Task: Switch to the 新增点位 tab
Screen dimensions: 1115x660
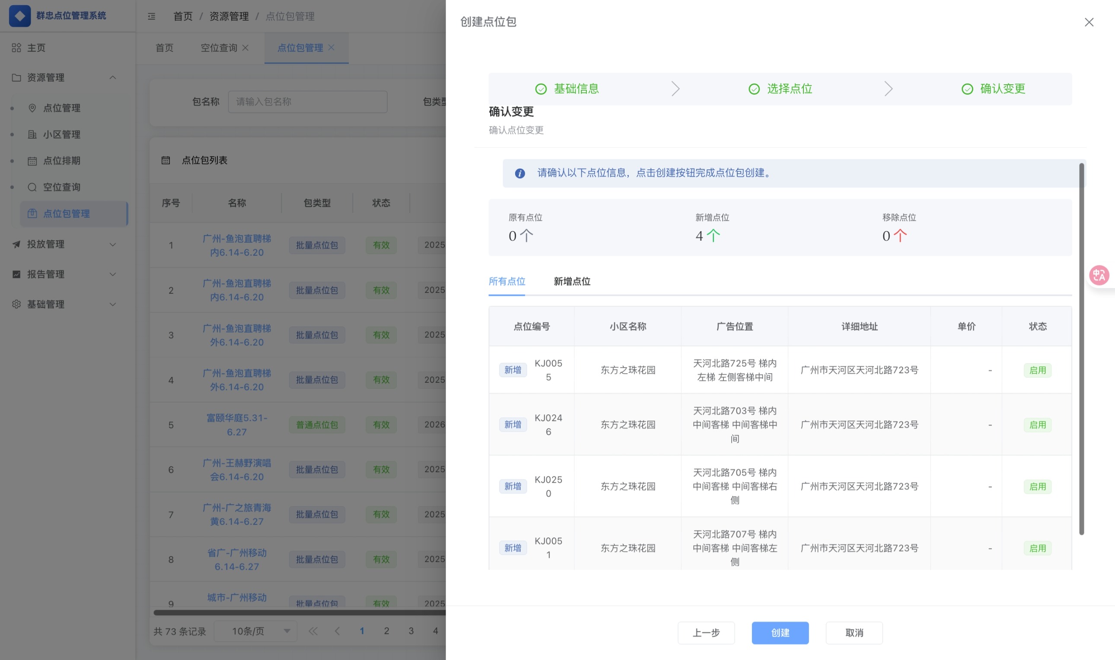Action: [x=572, y=281]
